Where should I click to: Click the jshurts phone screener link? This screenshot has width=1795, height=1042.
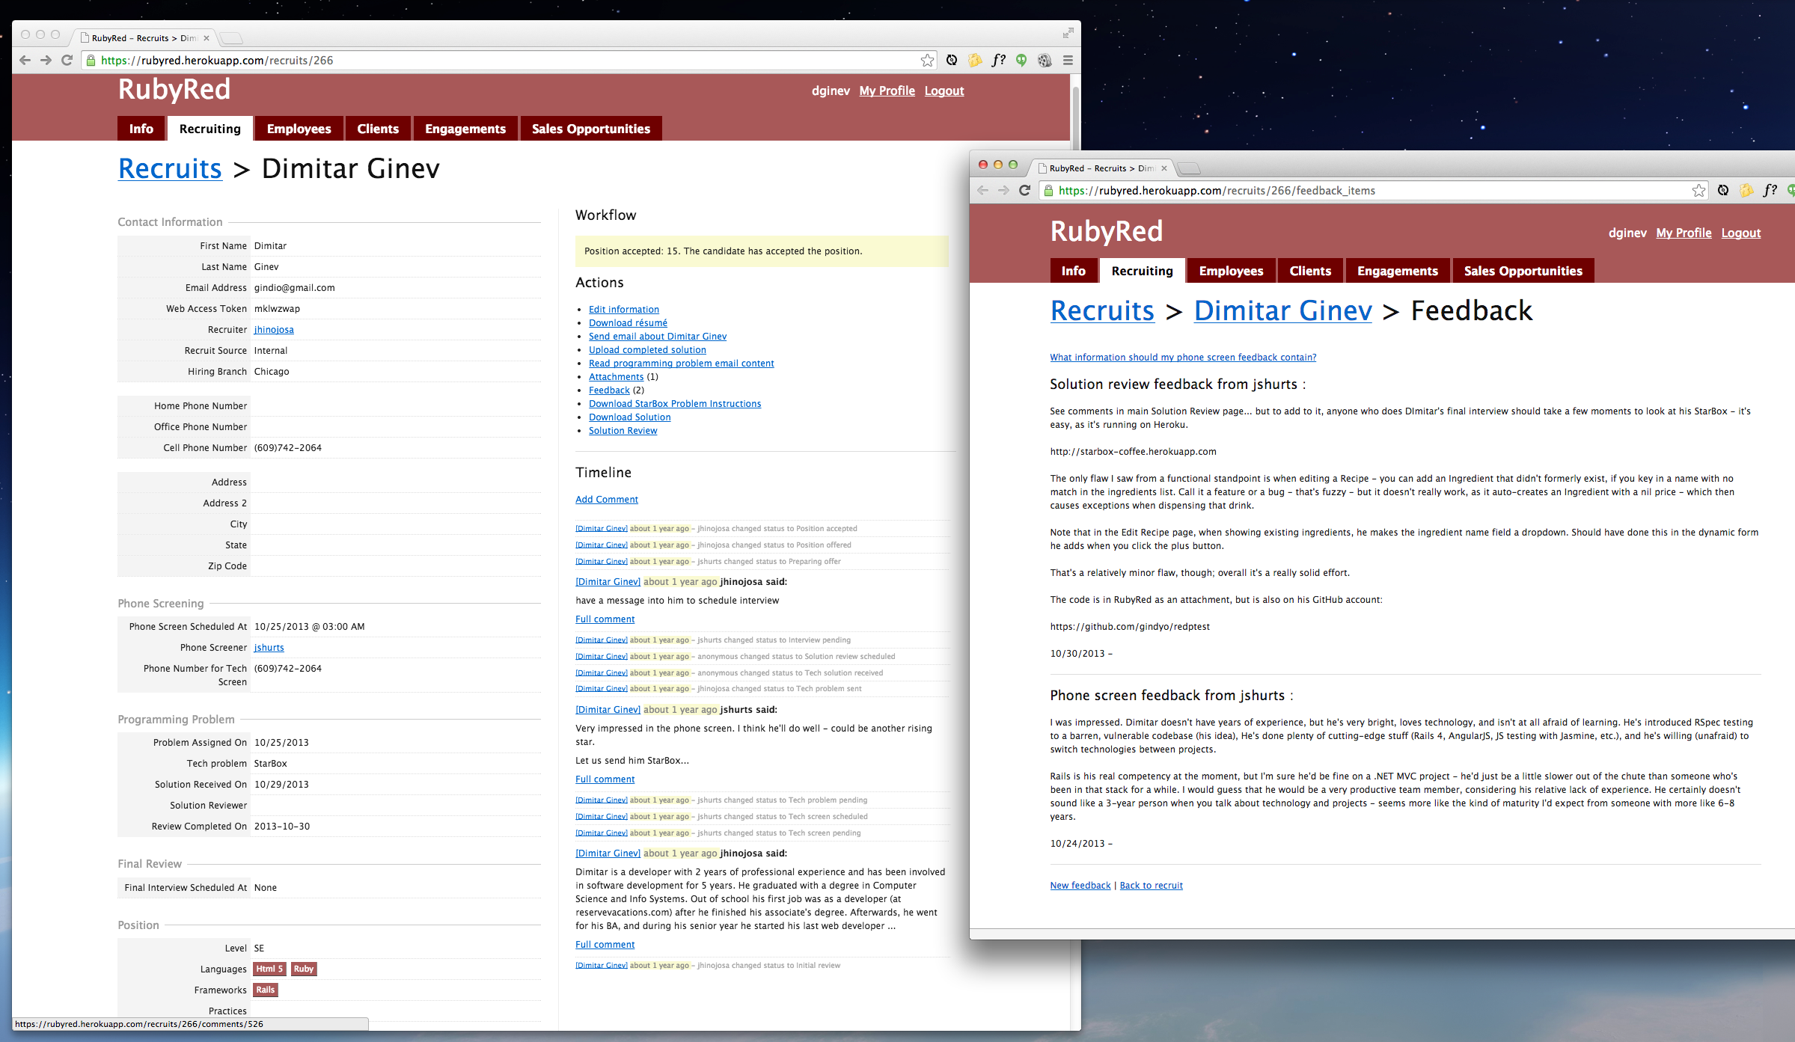coord(269,648)
